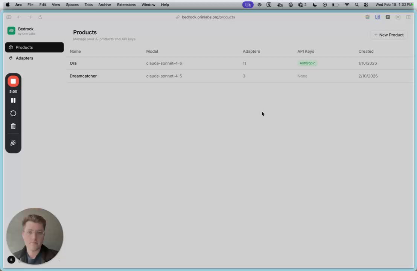The height and width of the screenshot is (271, 417).
Task: Open the Notion menu bar icon
Action: tap(269, 5)
